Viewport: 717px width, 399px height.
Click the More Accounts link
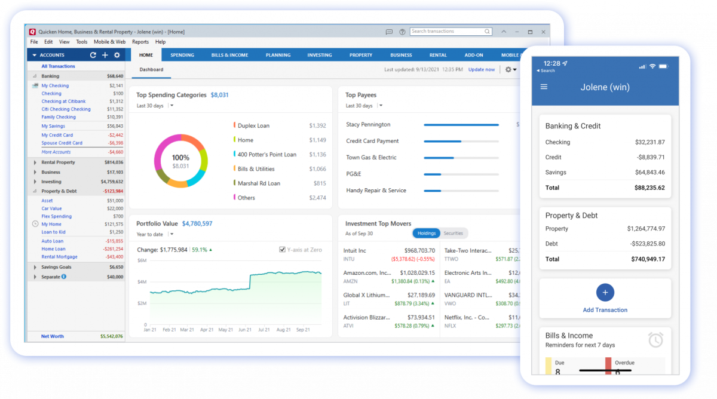coord(56,152)
